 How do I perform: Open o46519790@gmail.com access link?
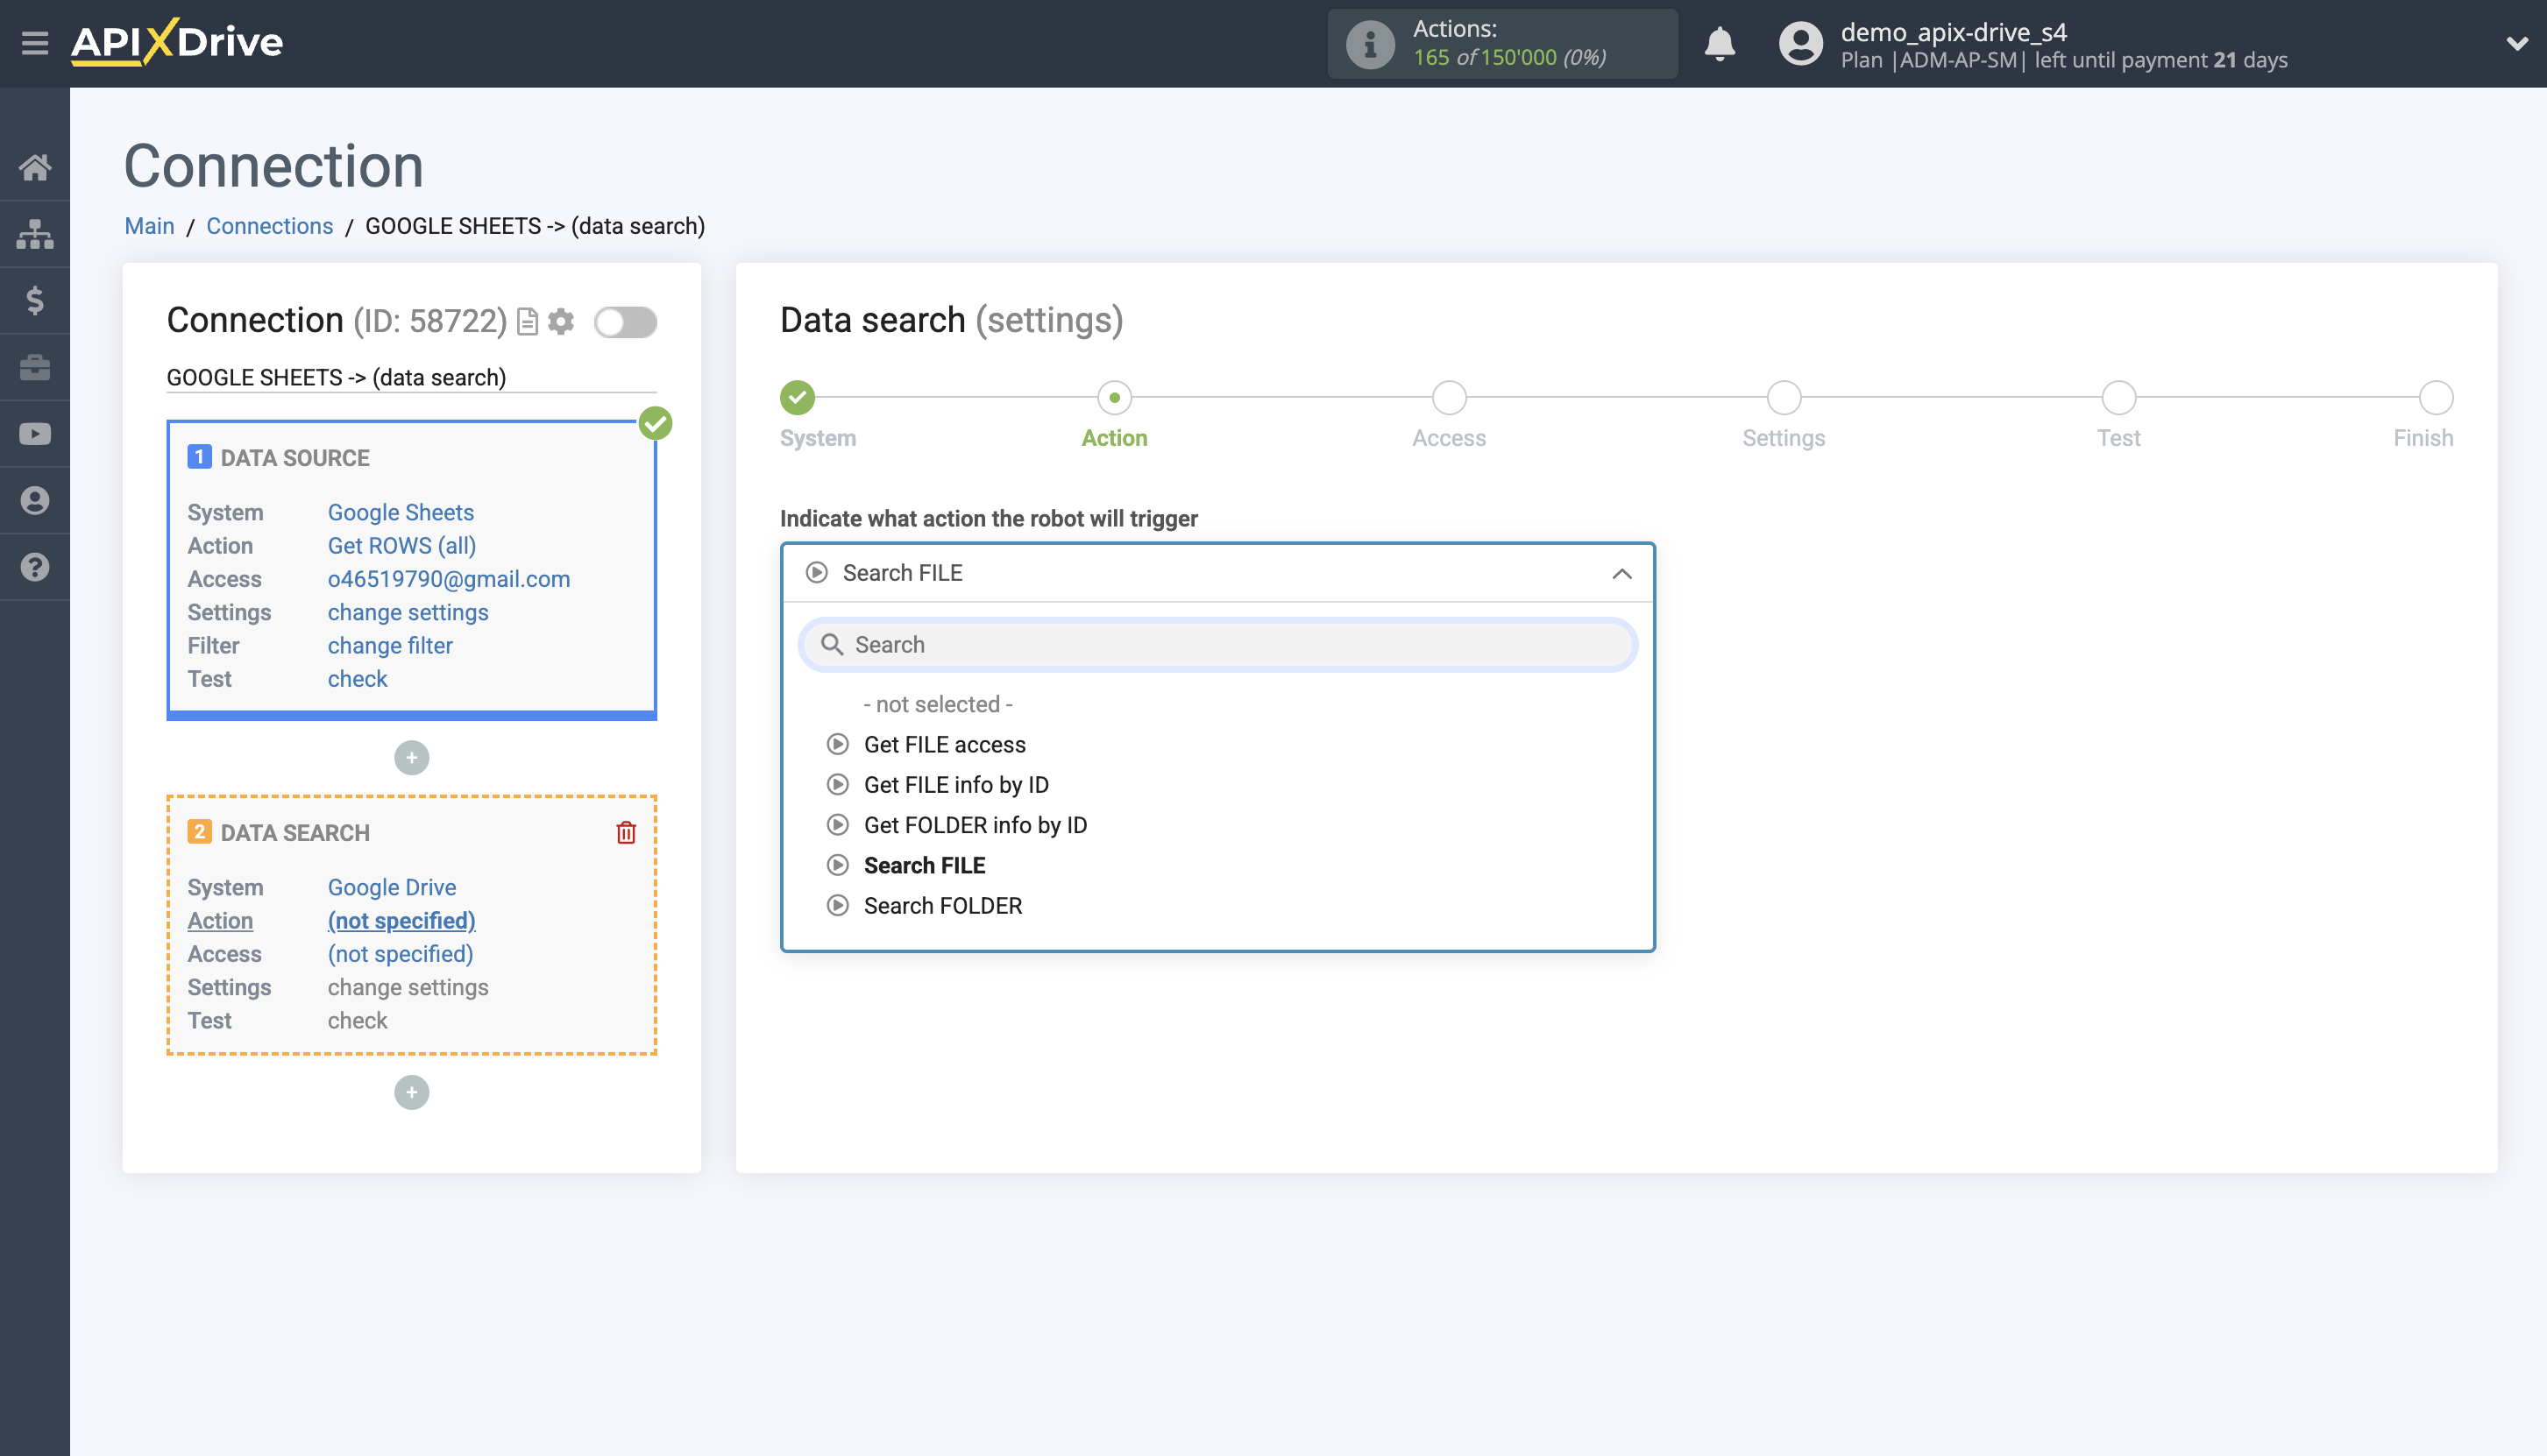(449, 579)
